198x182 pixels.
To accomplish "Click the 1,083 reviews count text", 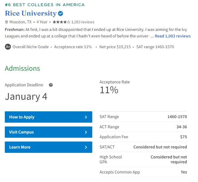I will (x=83, y=22).
